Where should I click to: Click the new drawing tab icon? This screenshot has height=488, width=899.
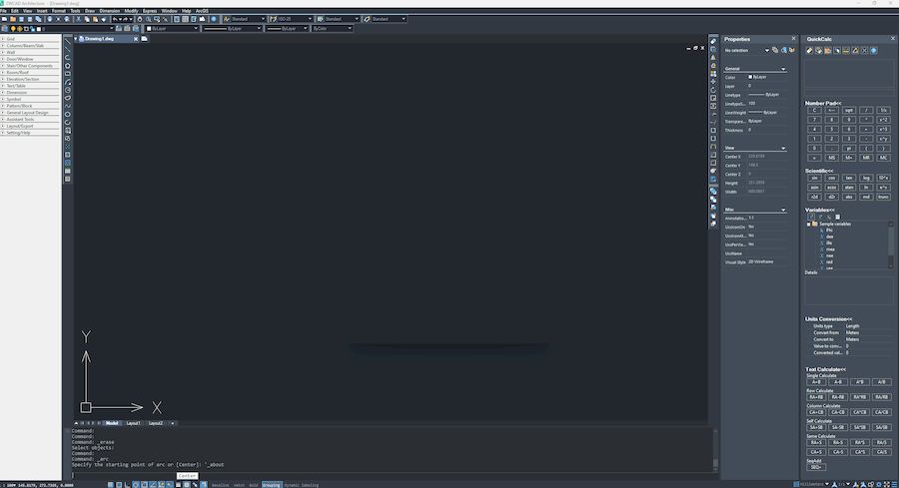(x=145, y=38)
